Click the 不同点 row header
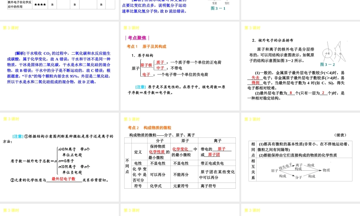This screenshot has width=360, height=216. click(x=127, y=166)
